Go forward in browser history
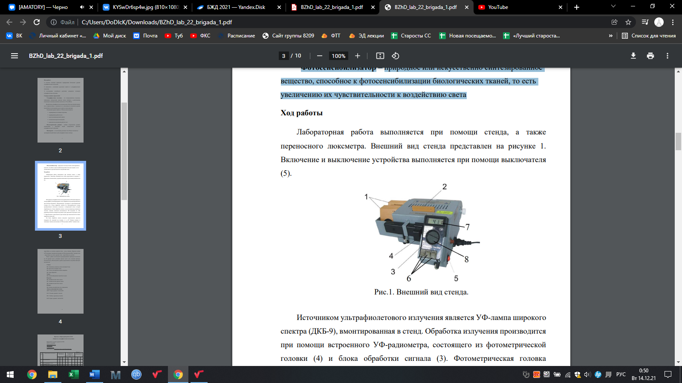Image resolution: width=682 pixels, height=383 pixels. point(23,22)
